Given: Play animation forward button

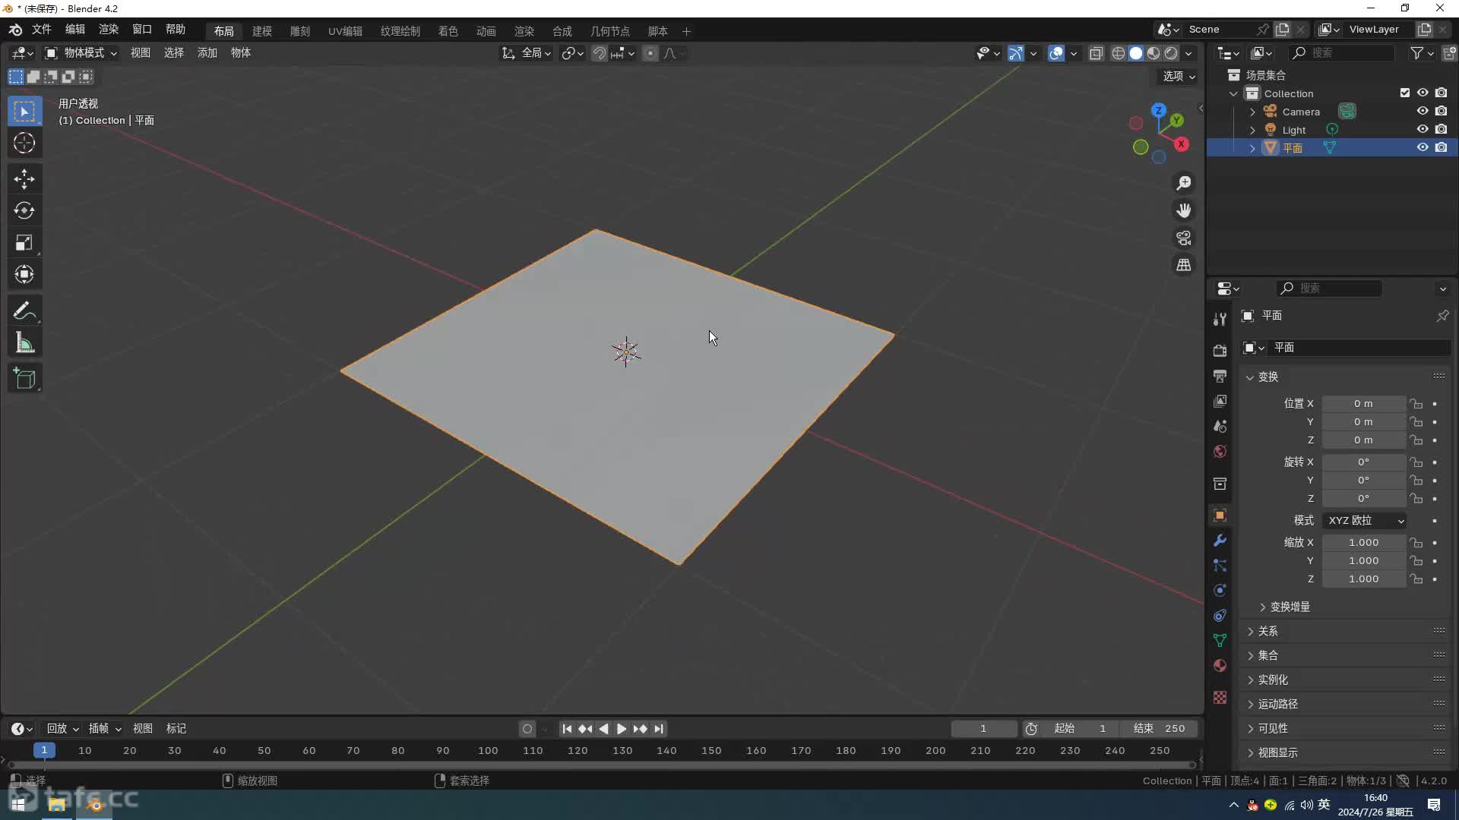Looking at the screenshot, I should tap(621, 729).
